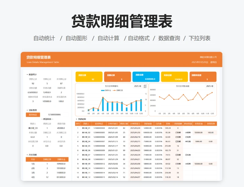Select the cell 微小软_12

(86, 177)
